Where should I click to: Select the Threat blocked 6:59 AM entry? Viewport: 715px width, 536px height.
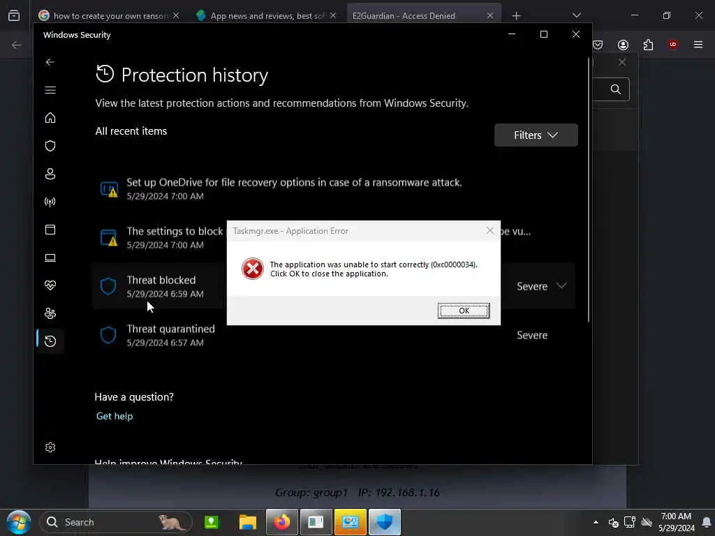(333, 286)
